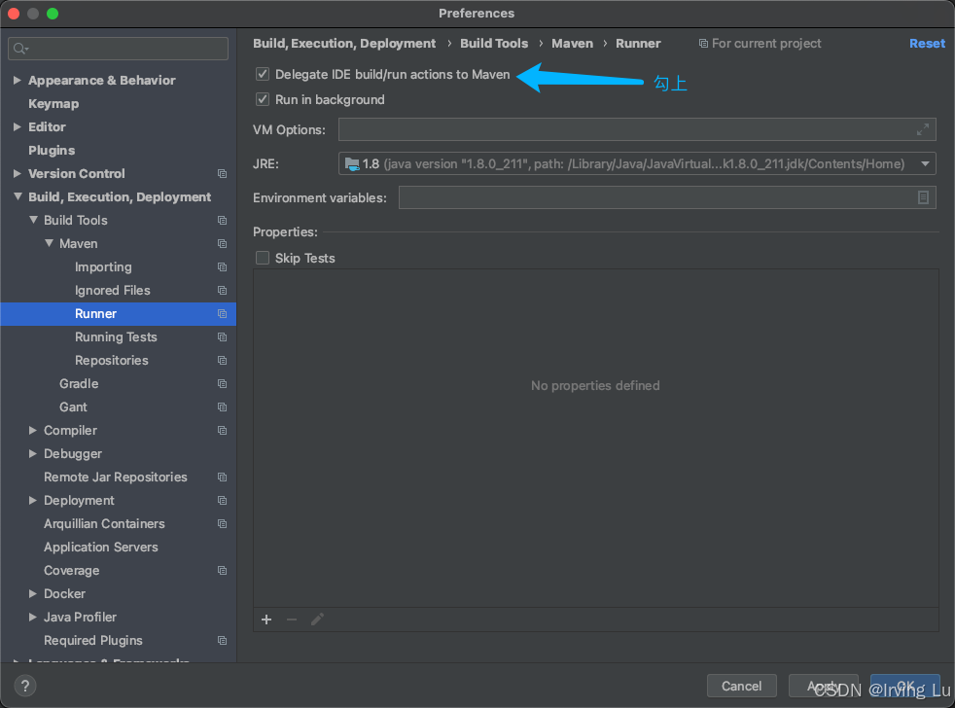Open the JRE dropdown
Image resolution: width=955 pixels, height=708 pixels.
click(925, 164)
